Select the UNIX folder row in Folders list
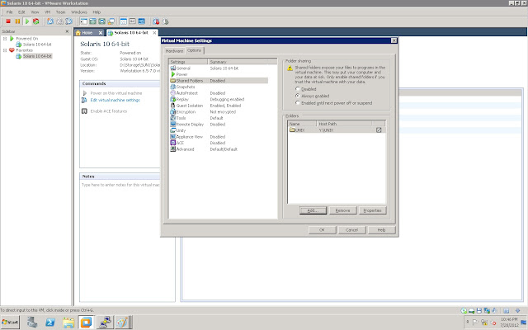528x330 pixels. pyautogui.click(x=337, y=130)
